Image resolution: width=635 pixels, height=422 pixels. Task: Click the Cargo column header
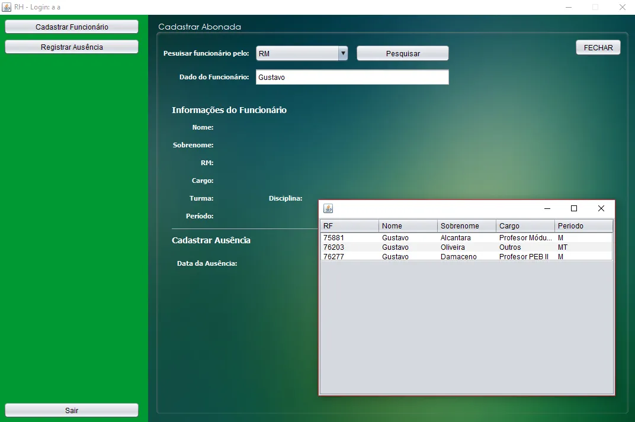click(525, 226)
